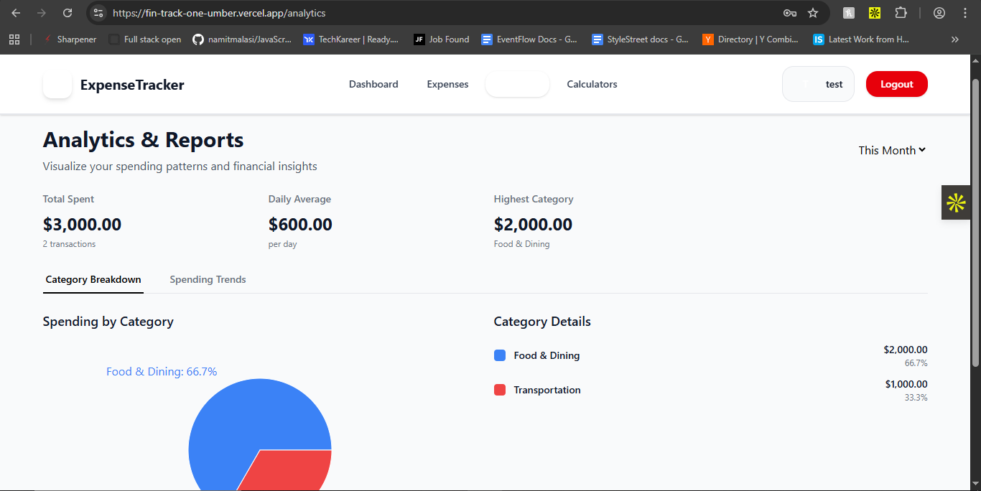Click the test user profile button
981x491 pixels.
[x=818, y=84]
